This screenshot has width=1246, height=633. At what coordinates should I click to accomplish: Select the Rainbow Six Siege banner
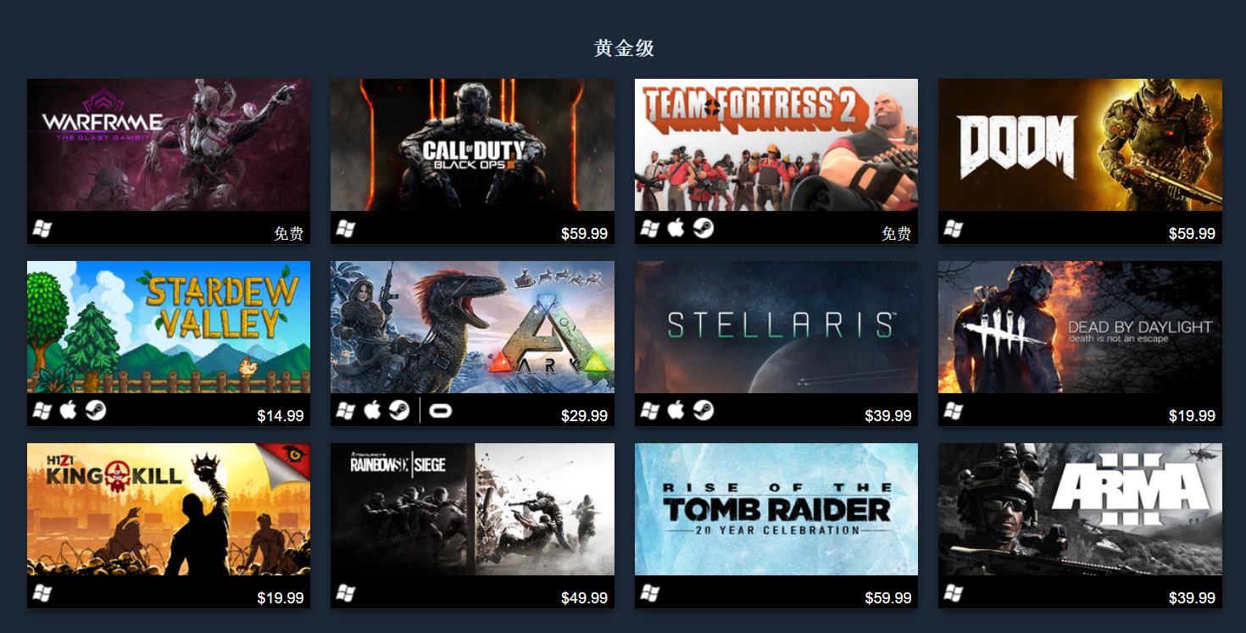coord(472,509)
